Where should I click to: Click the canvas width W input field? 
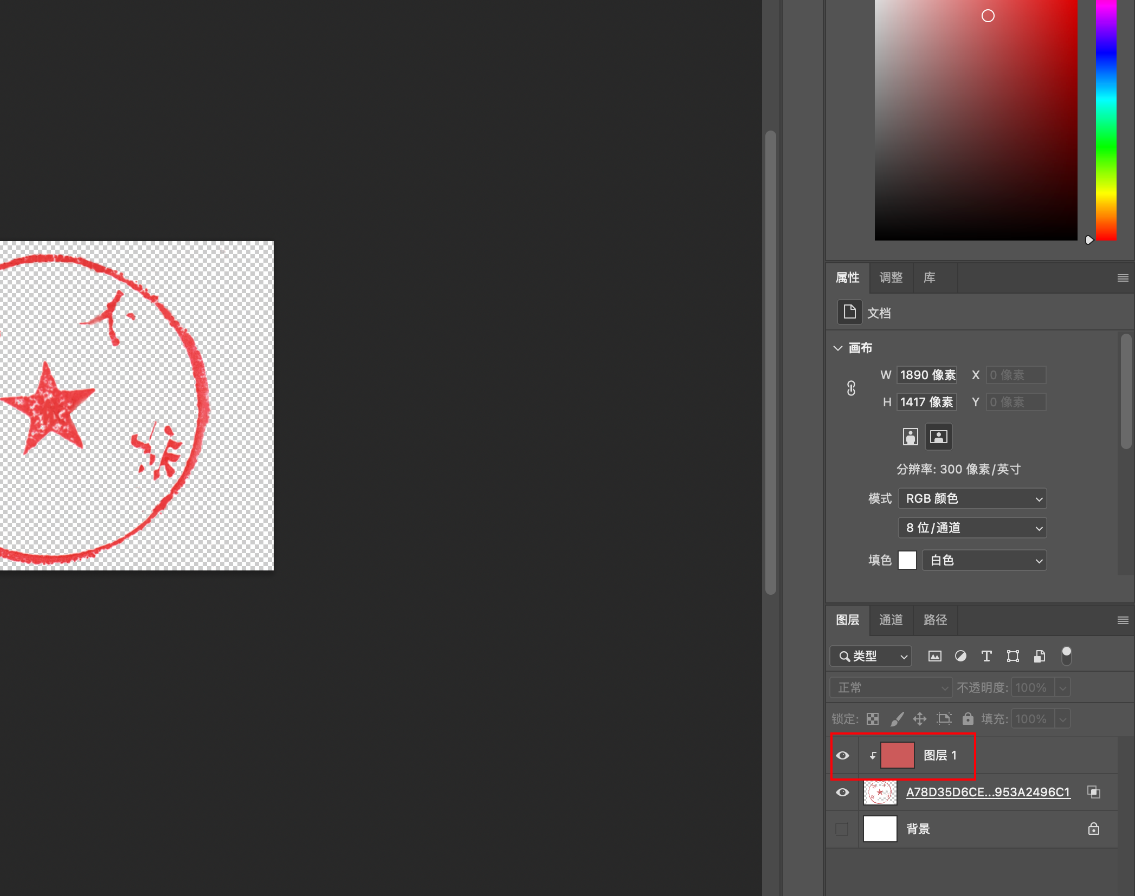[927, 375]
